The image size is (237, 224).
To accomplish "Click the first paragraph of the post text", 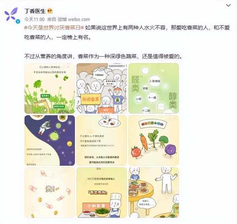I will point(127,32).
